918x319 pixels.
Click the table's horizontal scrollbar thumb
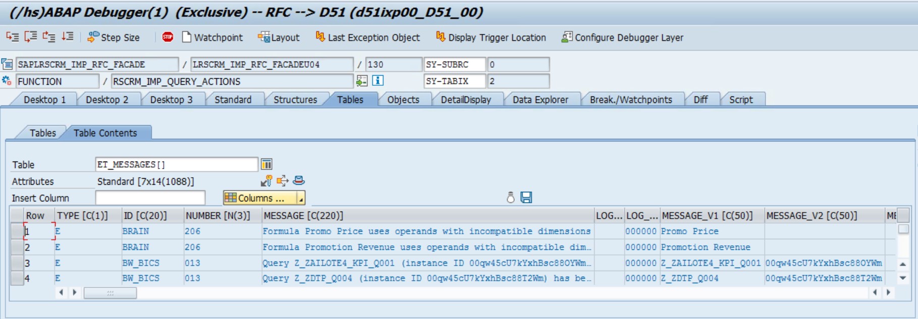(x=110, y=293)
